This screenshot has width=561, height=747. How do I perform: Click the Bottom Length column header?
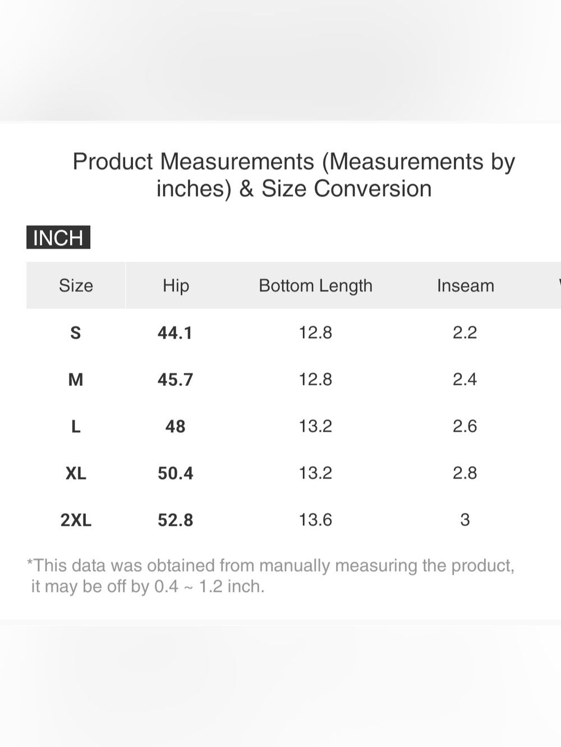pos(315,285)
